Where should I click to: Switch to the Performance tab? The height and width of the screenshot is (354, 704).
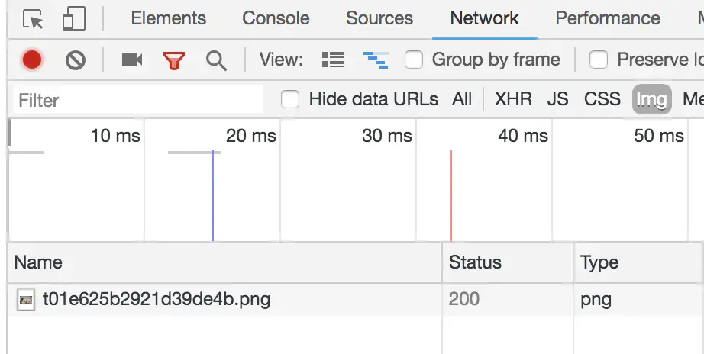pos(608,18)
